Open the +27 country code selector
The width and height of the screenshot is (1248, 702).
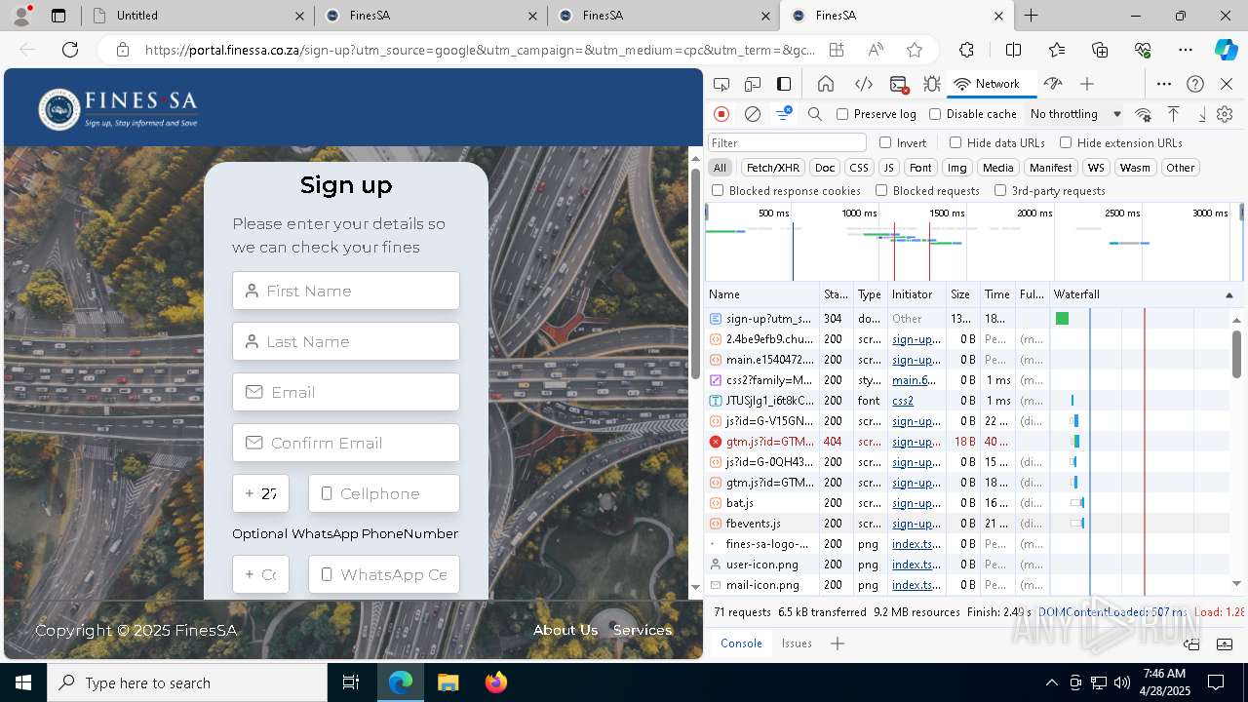tap(260, 493)
